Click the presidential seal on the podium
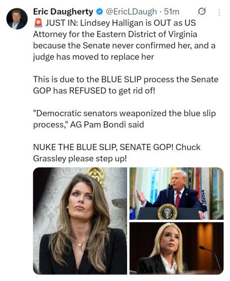The height and width of the screenshot is (281, 230). [x=168, y=212]
